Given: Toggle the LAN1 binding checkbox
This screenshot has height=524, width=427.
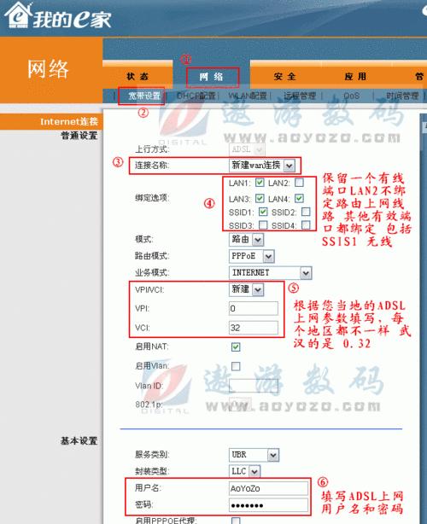Looking at the screenshot, I should [x=260, y=183].
